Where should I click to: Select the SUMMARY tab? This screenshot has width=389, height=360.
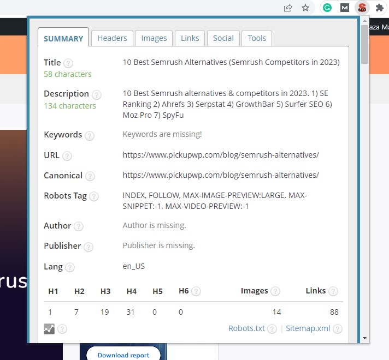(x=63, y=38)
